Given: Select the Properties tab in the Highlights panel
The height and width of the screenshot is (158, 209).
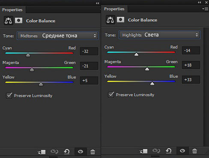Looking at the screenshot, I should click(x=114, y=9).
